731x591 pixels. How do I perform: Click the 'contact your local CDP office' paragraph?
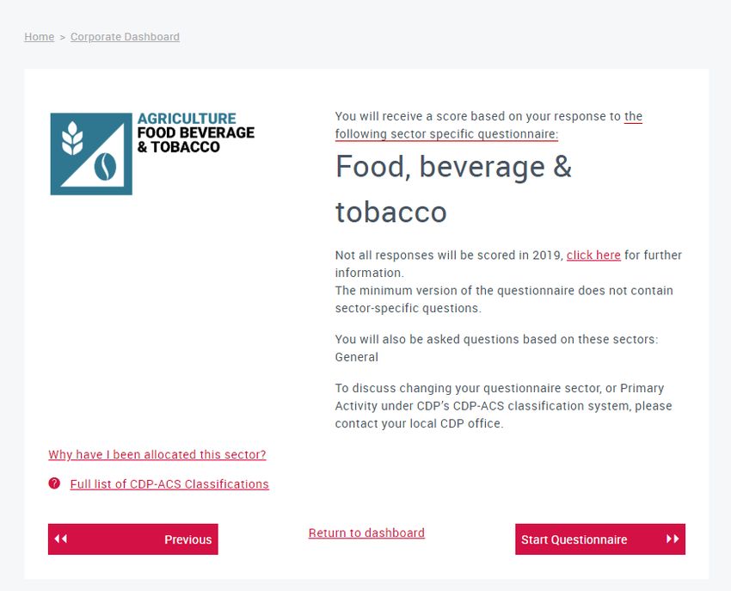[503, 406]
